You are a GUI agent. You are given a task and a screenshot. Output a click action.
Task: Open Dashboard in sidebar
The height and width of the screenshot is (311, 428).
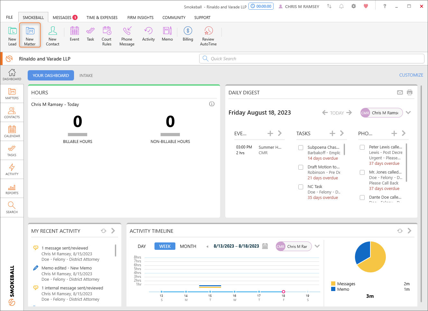tap(12, 75)
